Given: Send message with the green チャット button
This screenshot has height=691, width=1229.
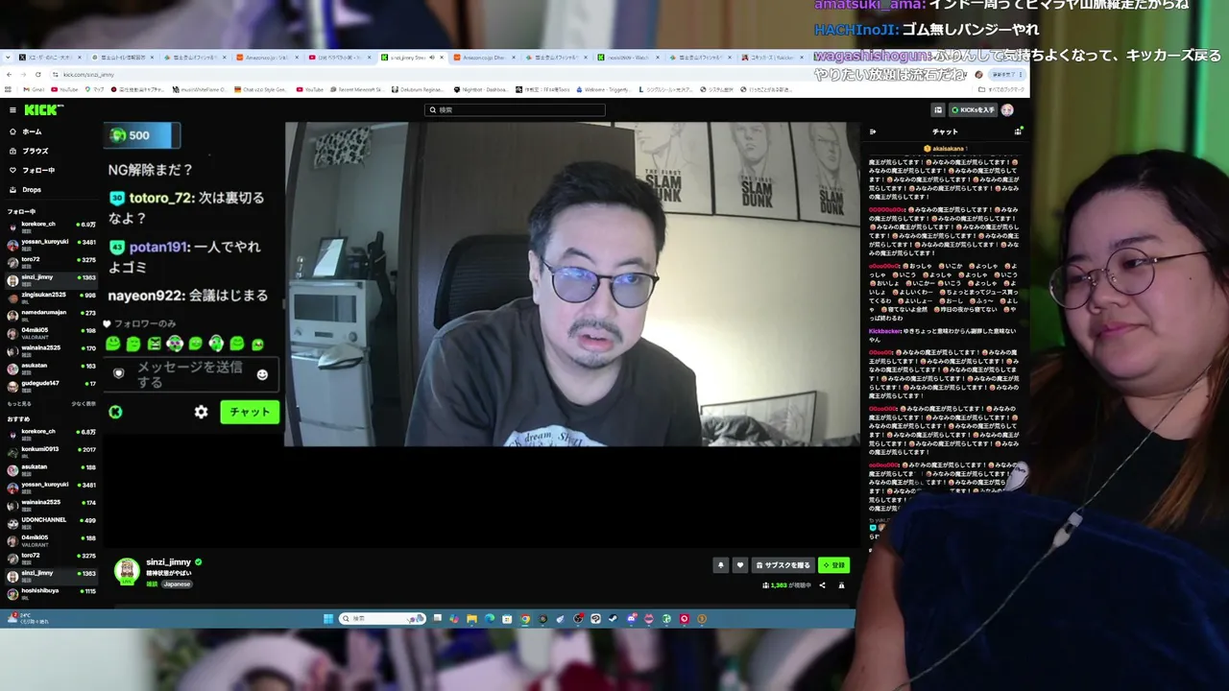Looking at the screenshot, I should (x=250, y=412).
